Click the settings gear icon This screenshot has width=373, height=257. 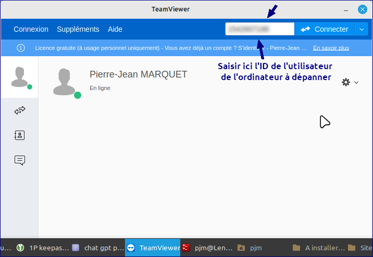(x=345, y=82)
